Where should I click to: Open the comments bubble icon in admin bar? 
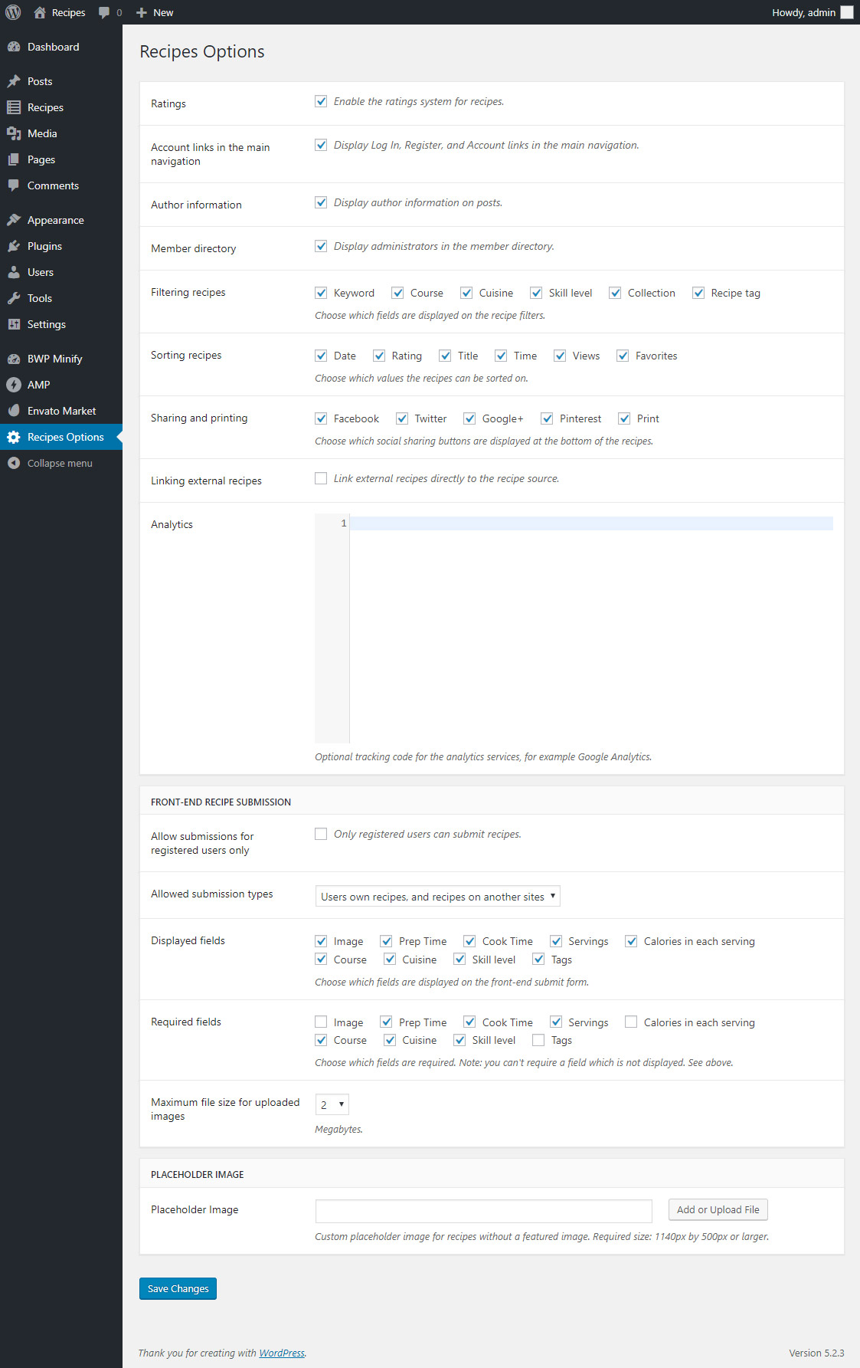(x=104, y=13)
